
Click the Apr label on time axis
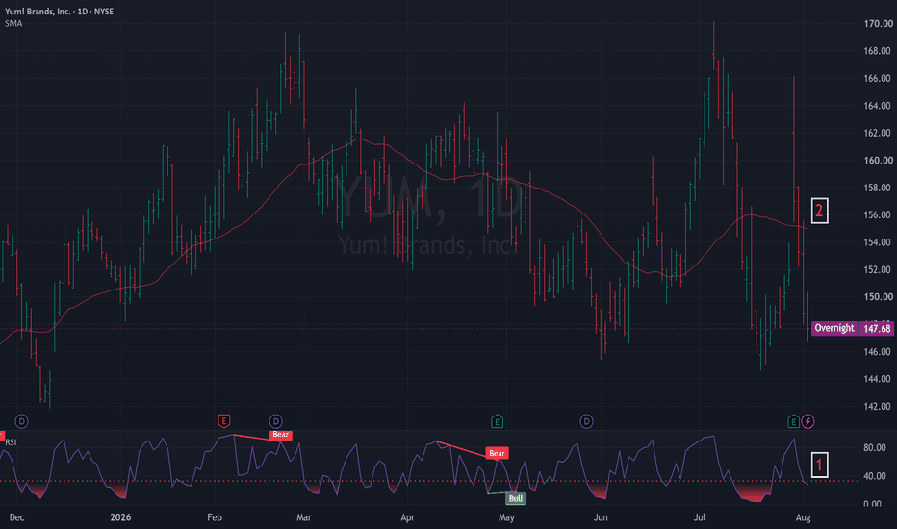coord(407,517)
